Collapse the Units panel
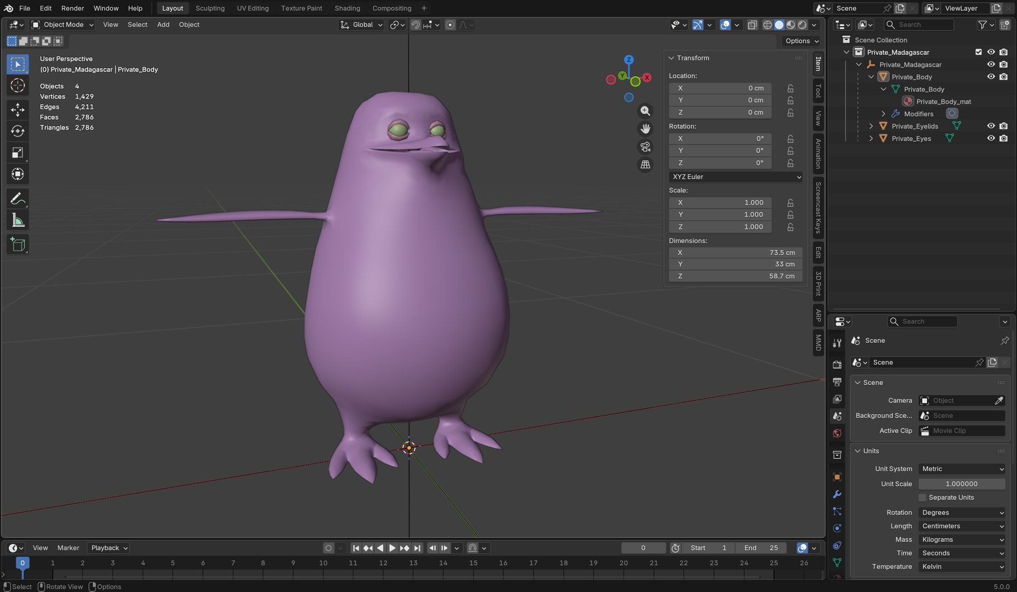This screenshot has height=592, width=1017. (x=858, y=451)
